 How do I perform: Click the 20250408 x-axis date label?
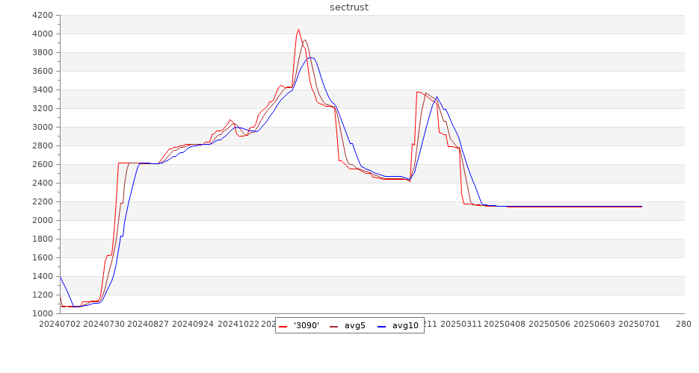tap(505, 325)
